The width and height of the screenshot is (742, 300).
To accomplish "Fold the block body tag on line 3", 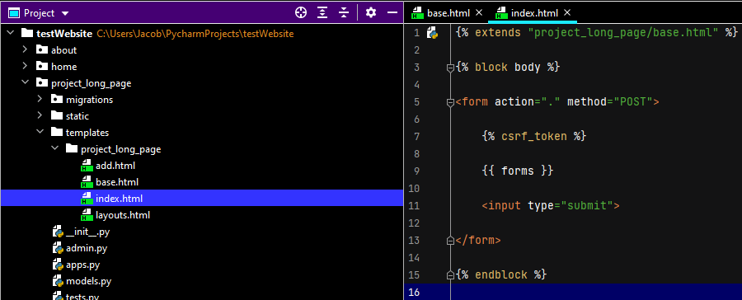I will pyautogui.click(x=450, y=68).
